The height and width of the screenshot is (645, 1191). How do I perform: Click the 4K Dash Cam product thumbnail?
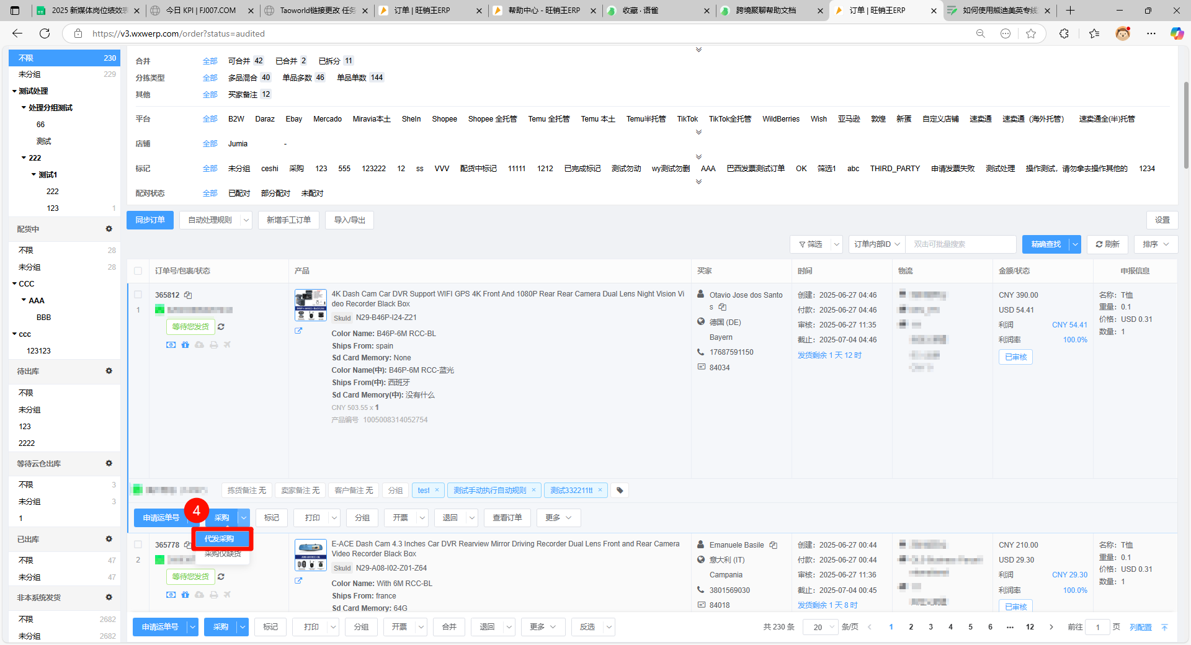coord(310,305)
